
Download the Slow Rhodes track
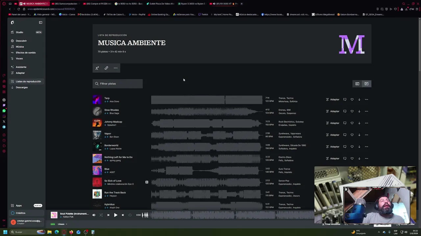359,111
